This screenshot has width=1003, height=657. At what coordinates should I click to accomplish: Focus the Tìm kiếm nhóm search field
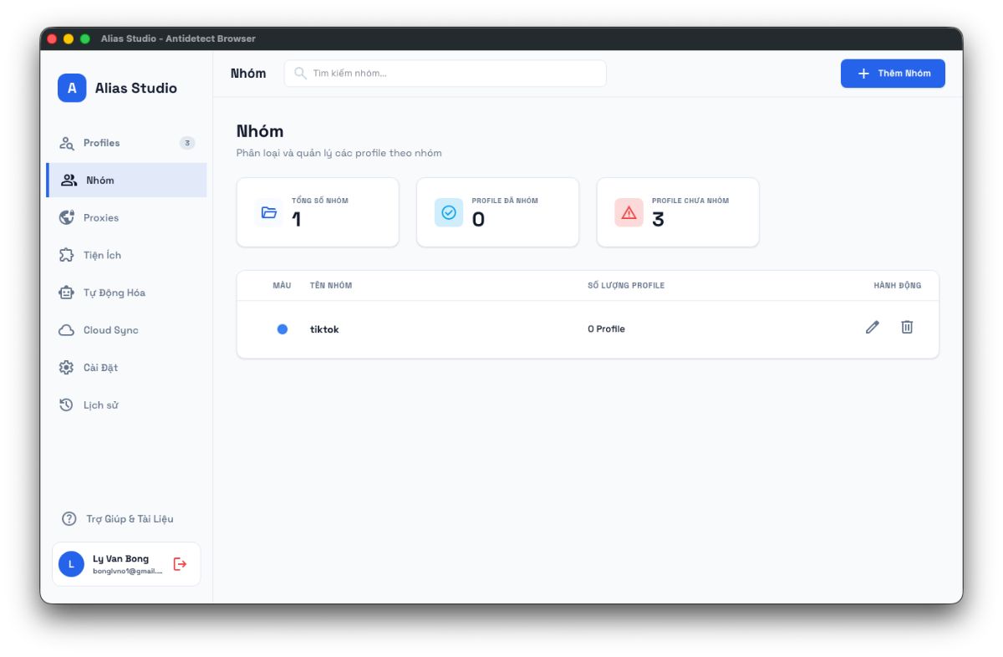click(445, 74)
